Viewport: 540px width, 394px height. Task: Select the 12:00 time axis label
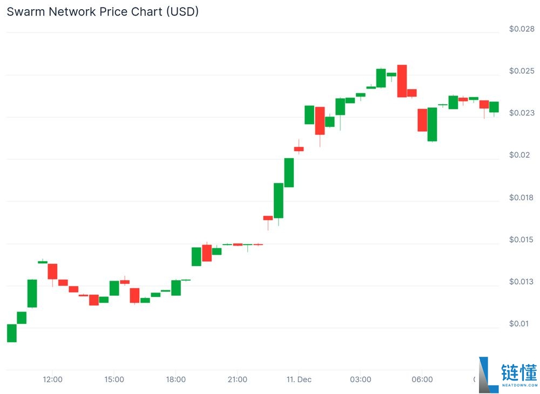tap(52, 379)
